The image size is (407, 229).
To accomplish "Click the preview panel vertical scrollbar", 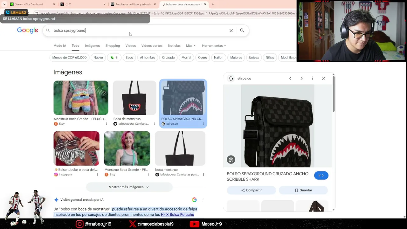I will 334,94.
